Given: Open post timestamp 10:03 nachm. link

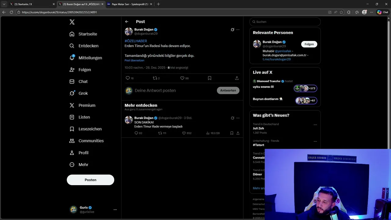Looking at the screenshot, I should (145, 68).
